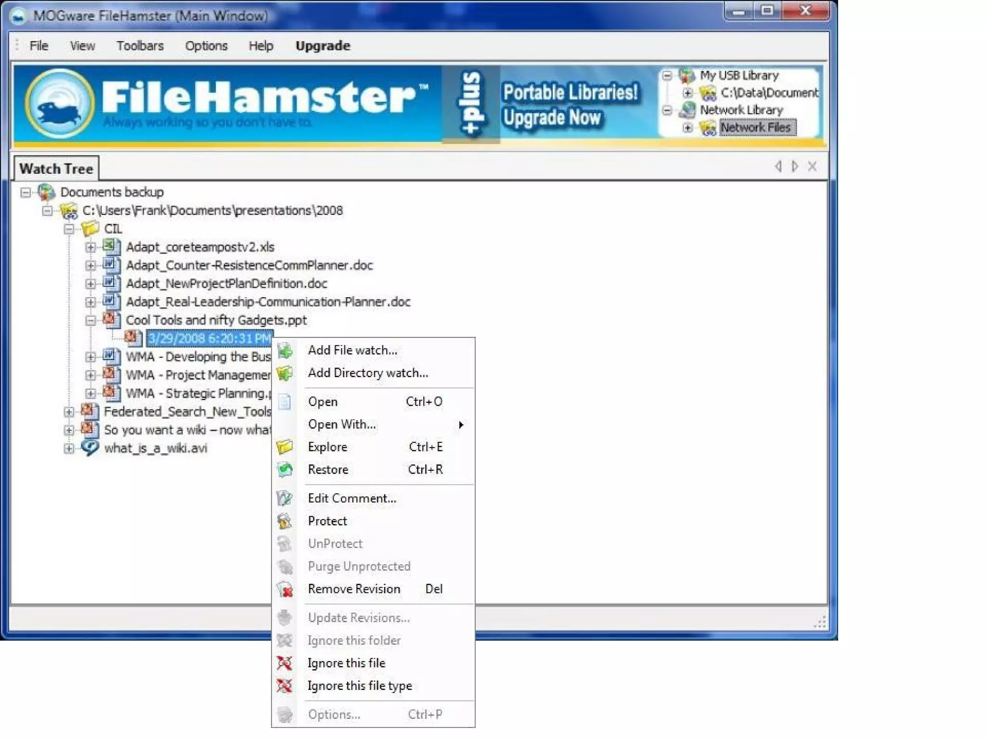Choose Explore from the context menu

pyautogui.click(x=328, y=447)
